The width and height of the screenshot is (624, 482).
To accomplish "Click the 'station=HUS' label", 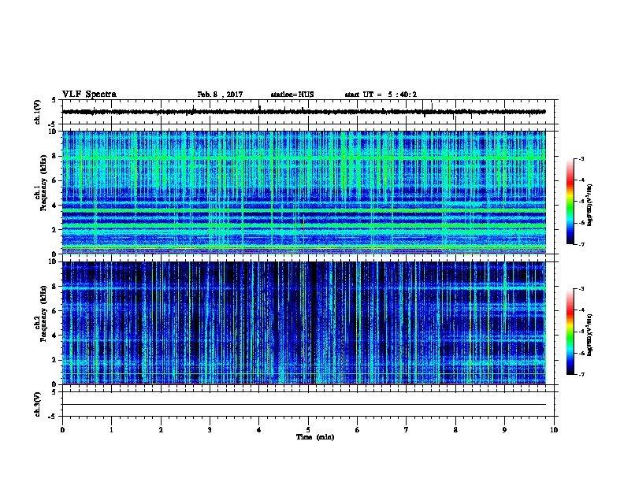I will pyautogui.click(x=292, y=95).
